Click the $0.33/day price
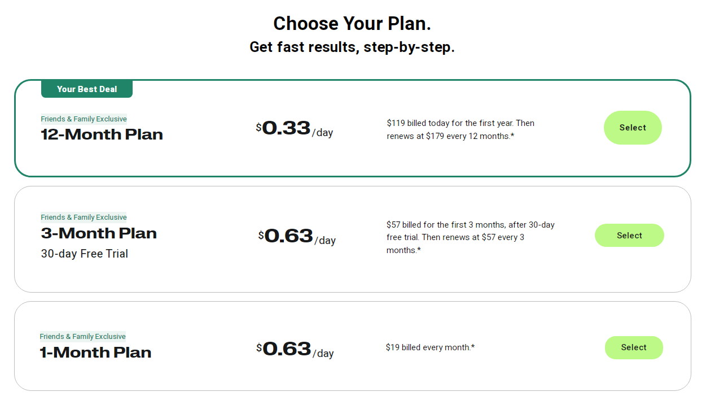This screenshot has width=706, height=409. tap(294, 129)
